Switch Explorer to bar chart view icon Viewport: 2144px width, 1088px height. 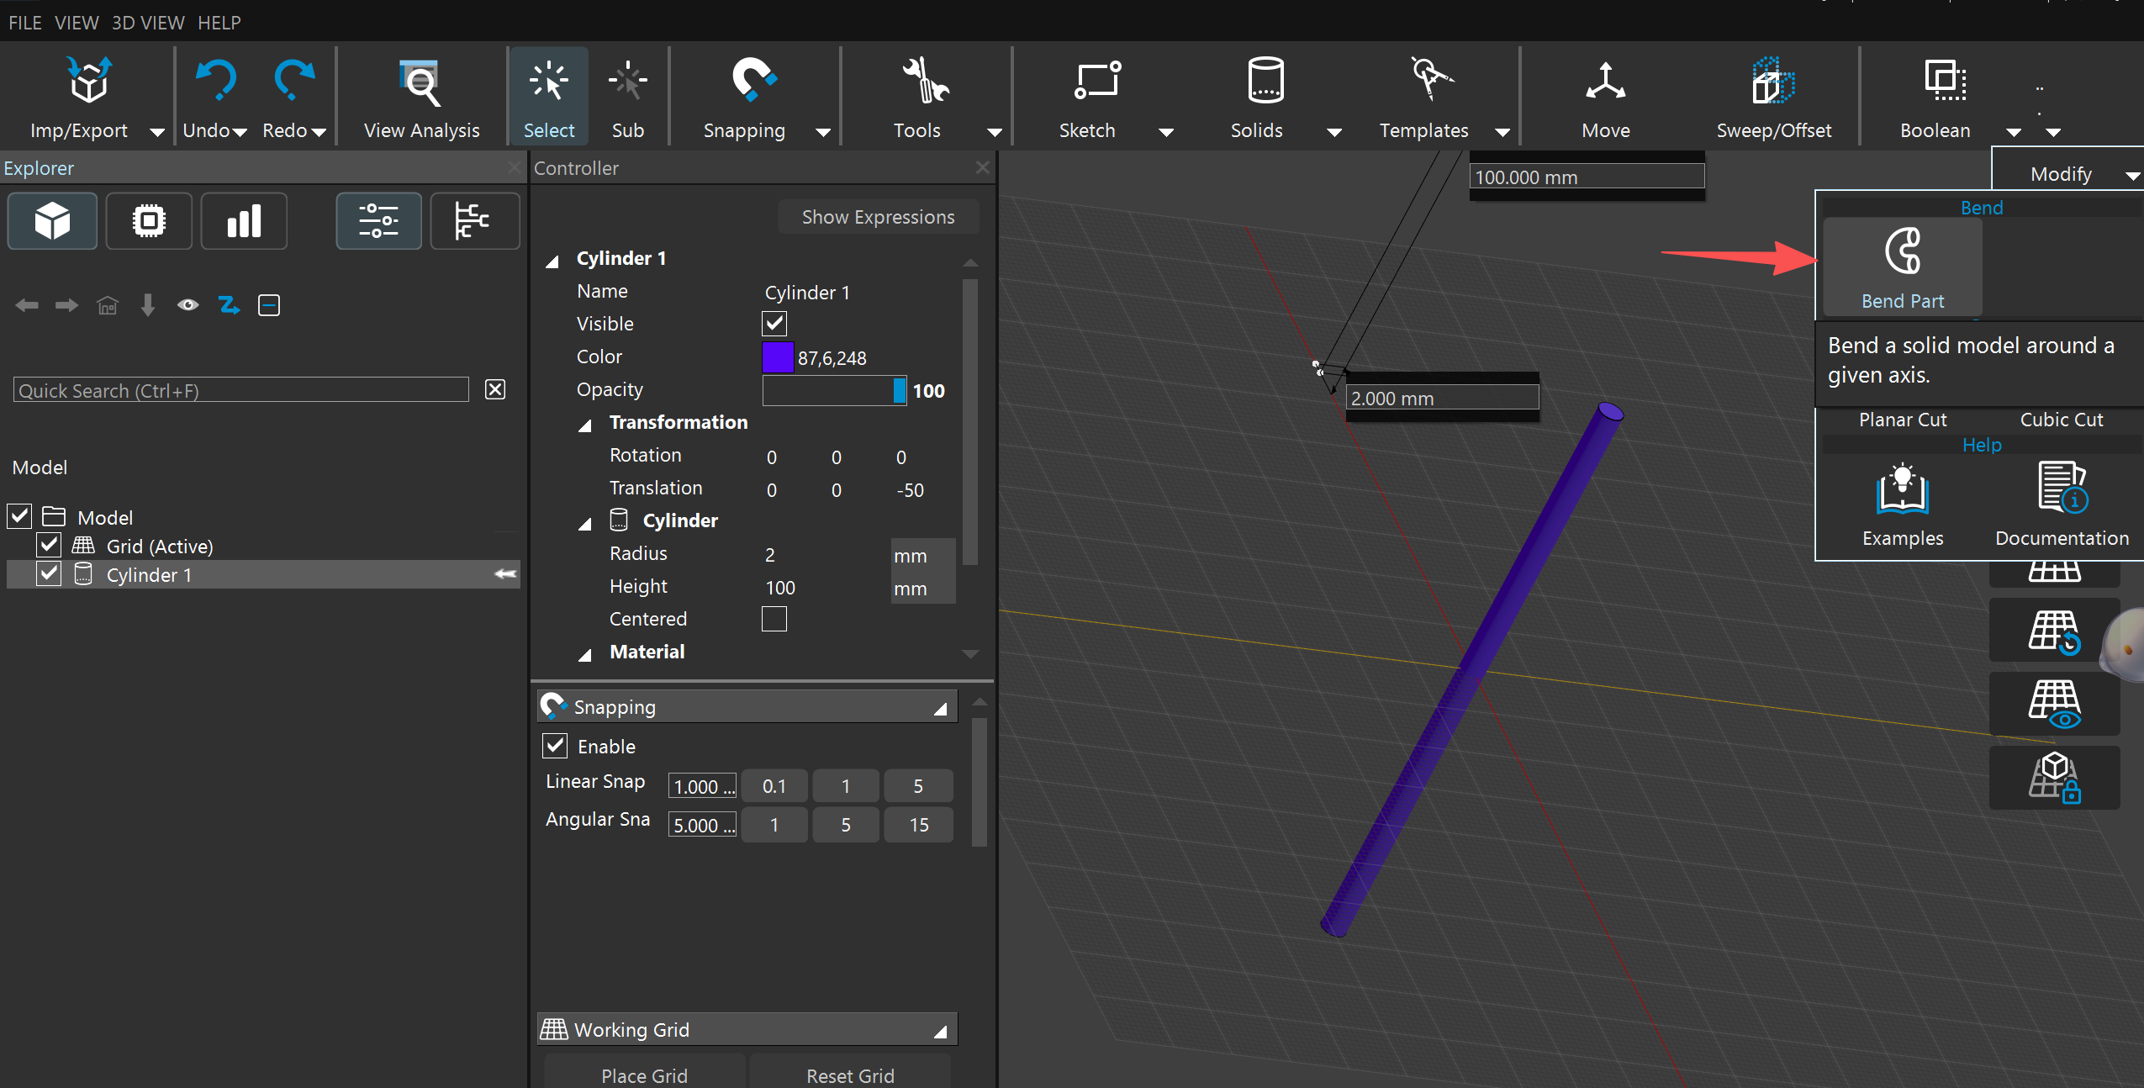coord(244,222)
